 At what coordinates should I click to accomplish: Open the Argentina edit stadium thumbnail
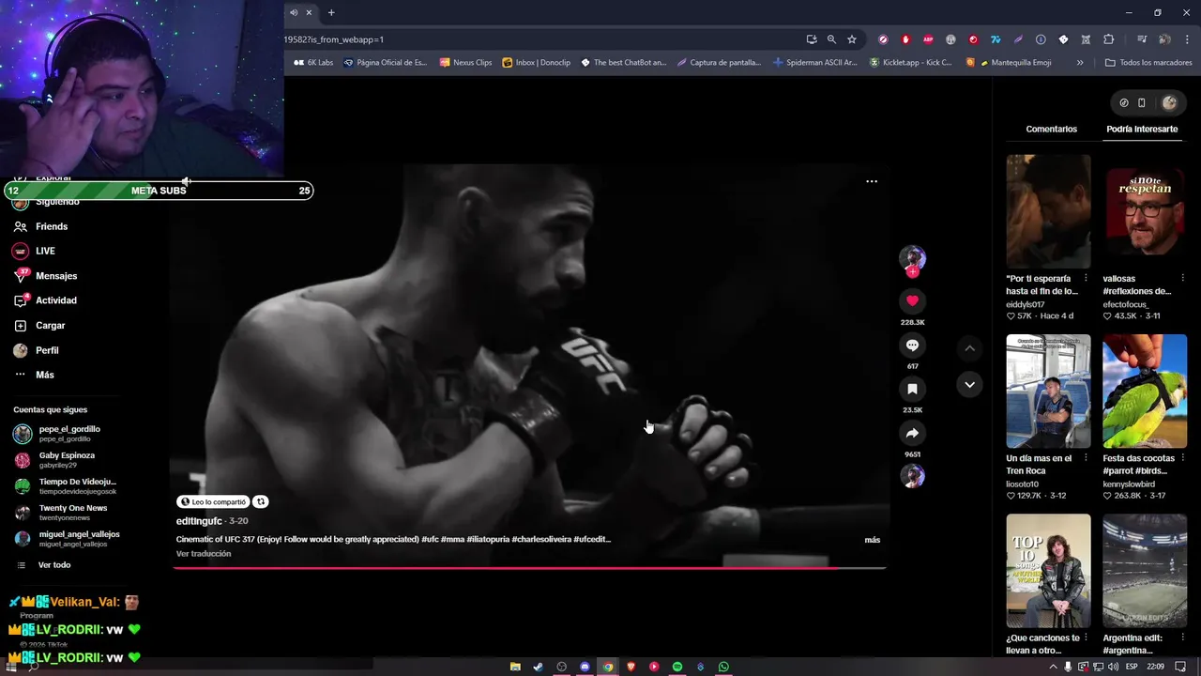point(1145,571)
